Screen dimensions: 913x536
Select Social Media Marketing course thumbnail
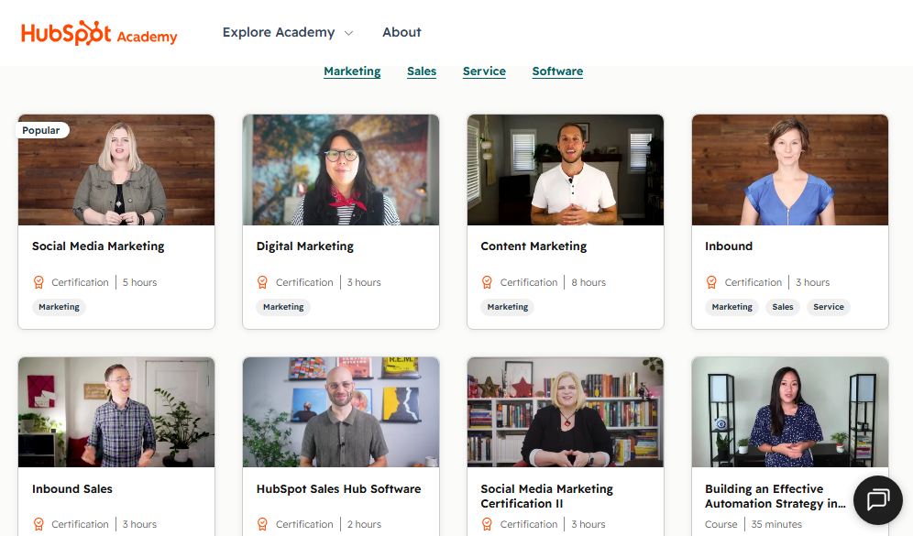pos(116,170)
